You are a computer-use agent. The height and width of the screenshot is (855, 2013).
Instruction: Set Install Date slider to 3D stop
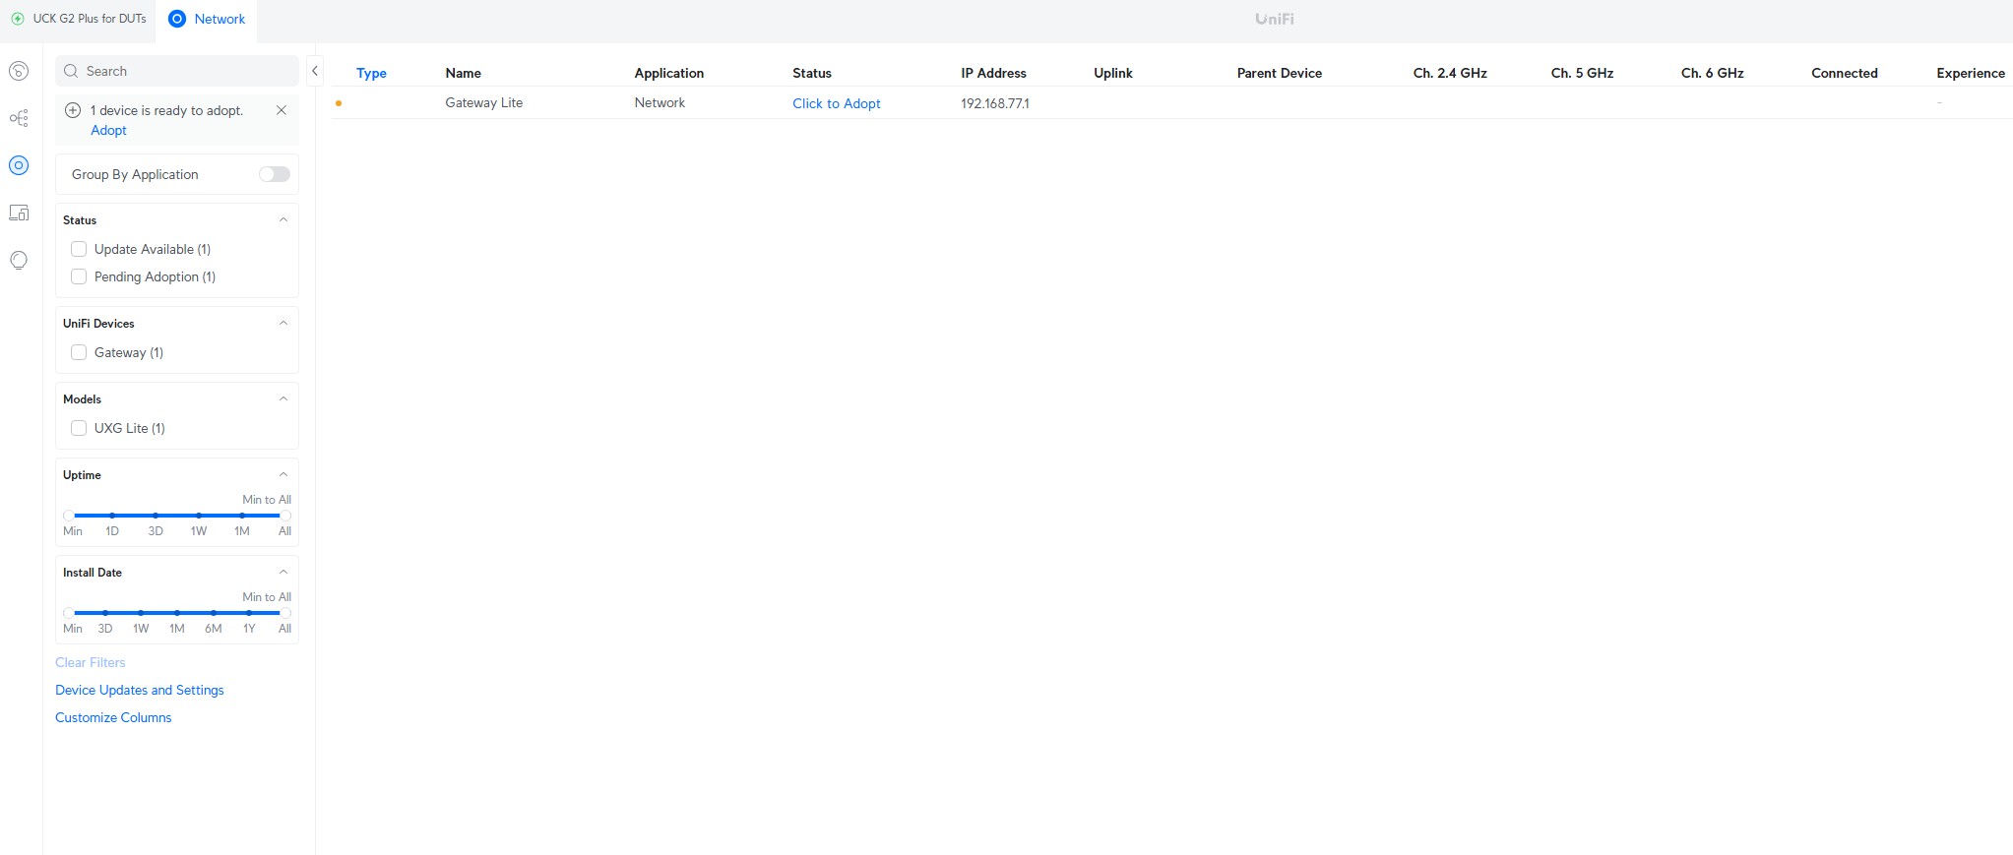105,613
